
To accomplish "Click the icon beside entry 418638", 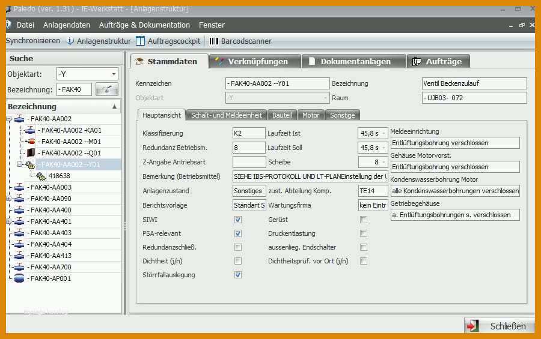I will tap(41, 176).
